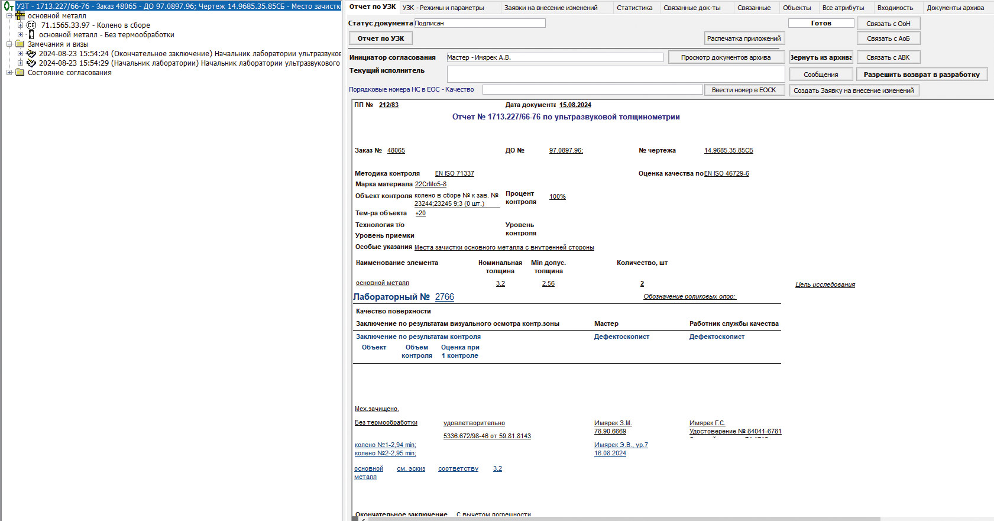Open the Все атрибуты tab
Image resolution: width=994 pixels, height=521 pixels.
(843, 8)
